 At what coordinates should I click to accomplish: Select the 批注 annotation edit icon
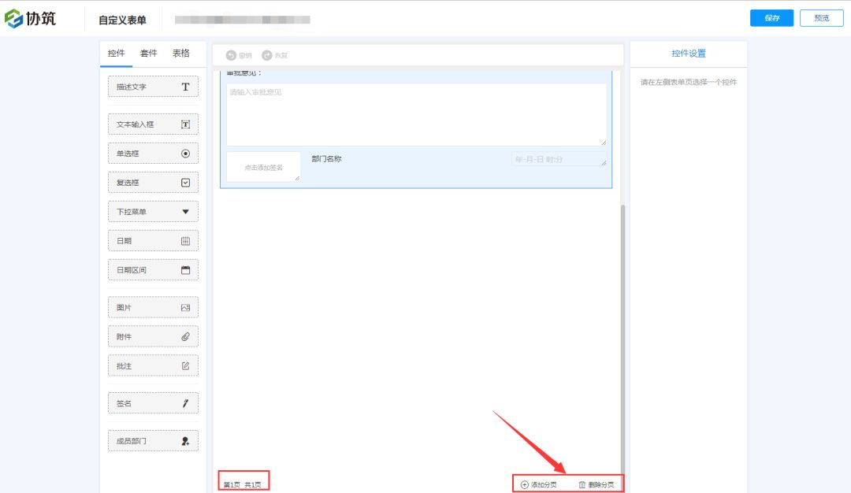point(186,365)
